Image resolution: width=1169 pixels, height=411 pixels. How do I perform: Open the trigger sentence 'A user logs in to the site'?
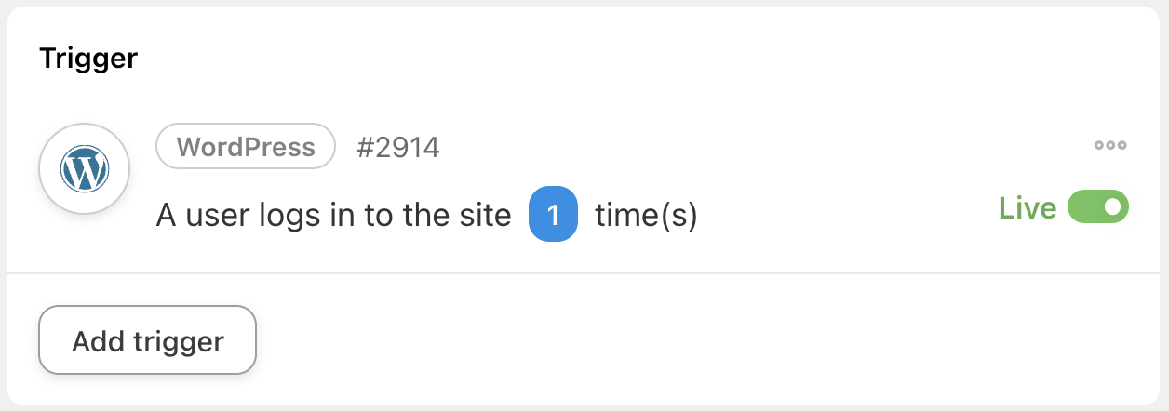click(333, 216)
